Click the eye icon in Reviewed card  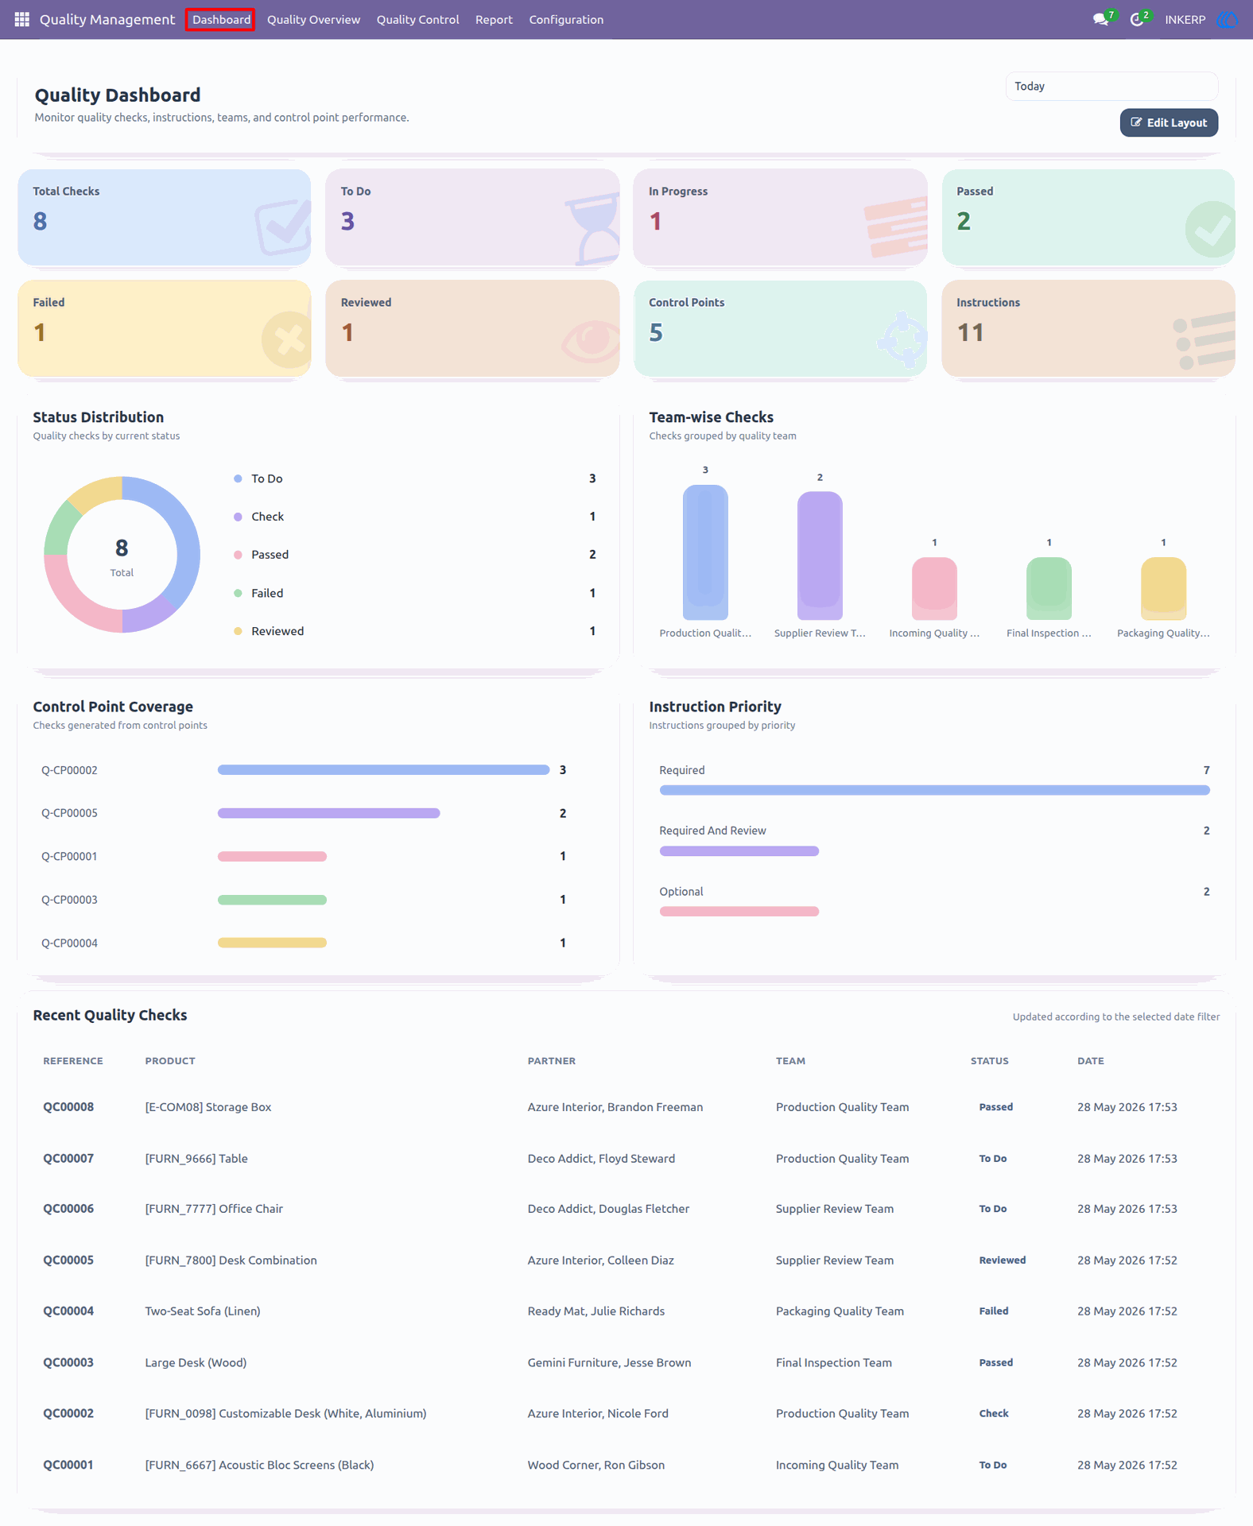point(591,340)
